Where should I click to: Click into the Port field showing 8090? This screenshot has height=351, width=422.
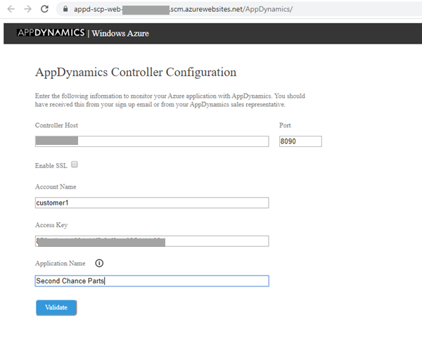[x=300, y=141]
